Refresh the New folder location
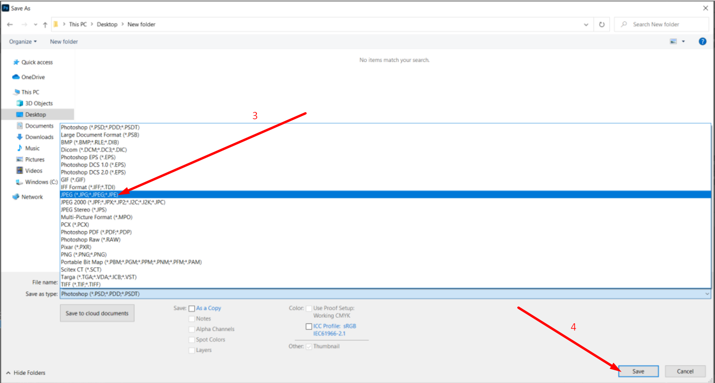Image resolution: width=715 pixels, height=383 pixels. pyautogui.click(x=601, y=25)
